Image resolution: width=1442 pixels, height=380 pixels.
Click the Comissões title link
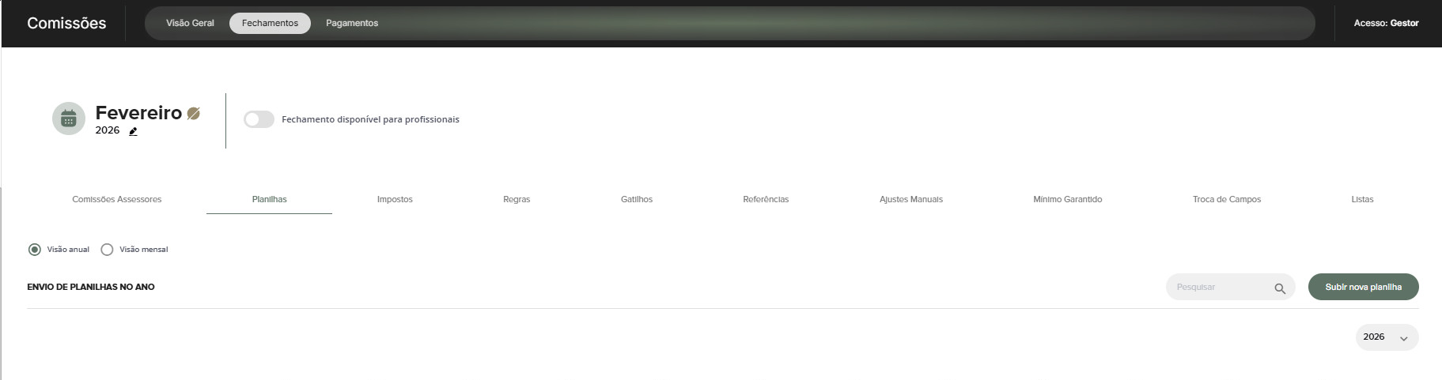[x=66, y=23]
